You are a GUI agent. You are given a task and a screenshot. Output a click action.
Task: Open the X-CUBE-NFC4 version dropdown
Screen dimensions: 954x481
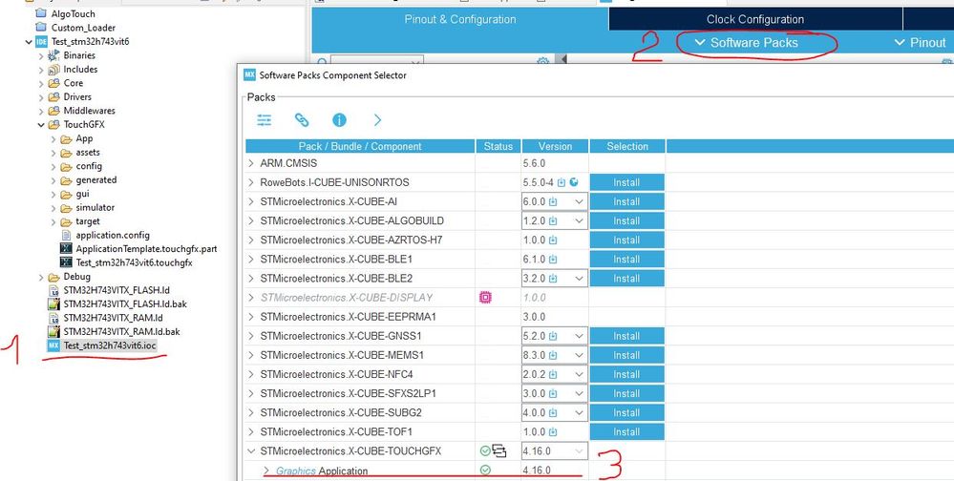click(x=578, y=374)
